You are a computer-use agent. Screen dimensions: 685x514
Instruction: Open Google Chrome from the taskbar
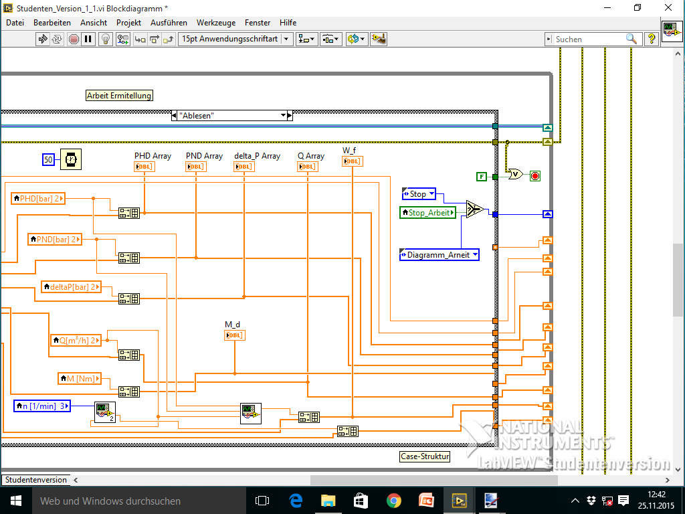394,500
